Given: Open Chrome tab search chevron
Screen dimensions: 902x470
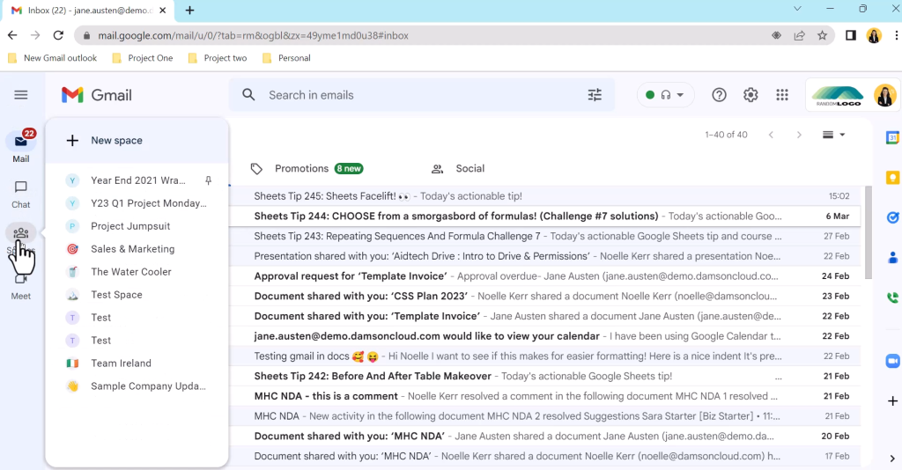Looking at the screenshot, I should [797, 9].
